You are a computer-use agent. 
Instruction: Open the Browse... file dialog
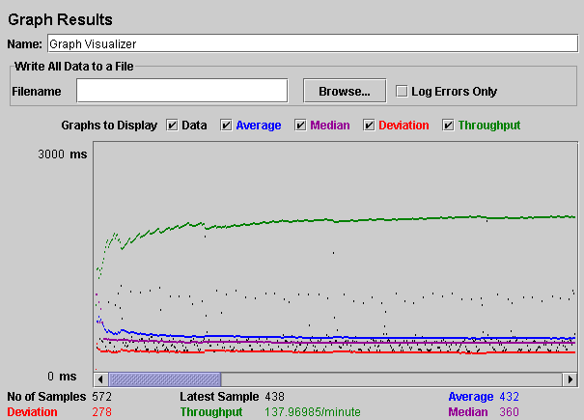point(345,91)
